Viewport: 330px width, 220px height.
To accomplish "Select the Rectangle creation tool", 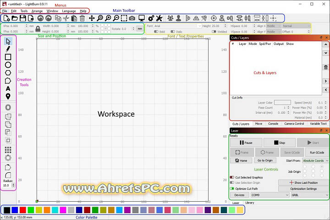I will click(x=8, y=57).
